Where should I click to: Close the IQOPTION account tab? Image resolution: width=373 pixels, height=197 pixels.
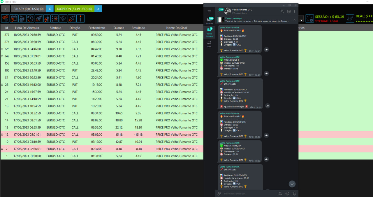(98, 9)
